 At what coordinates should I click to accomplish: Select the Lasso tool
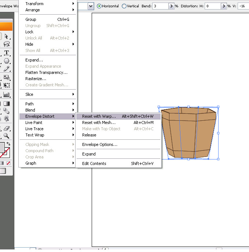click(7, 44)
